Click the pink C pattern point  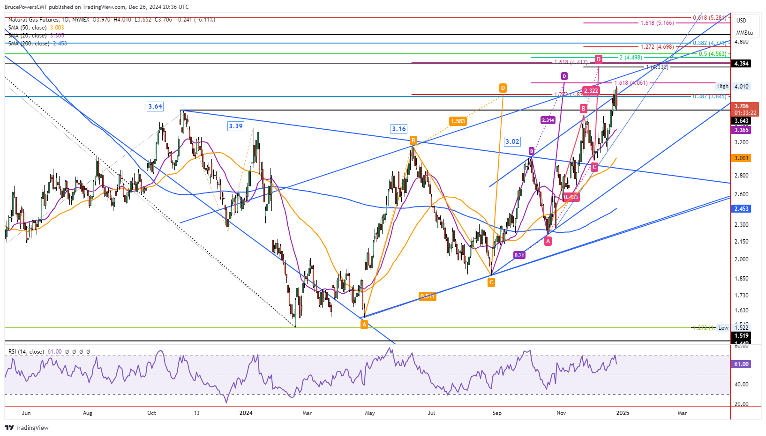point(594,167)
